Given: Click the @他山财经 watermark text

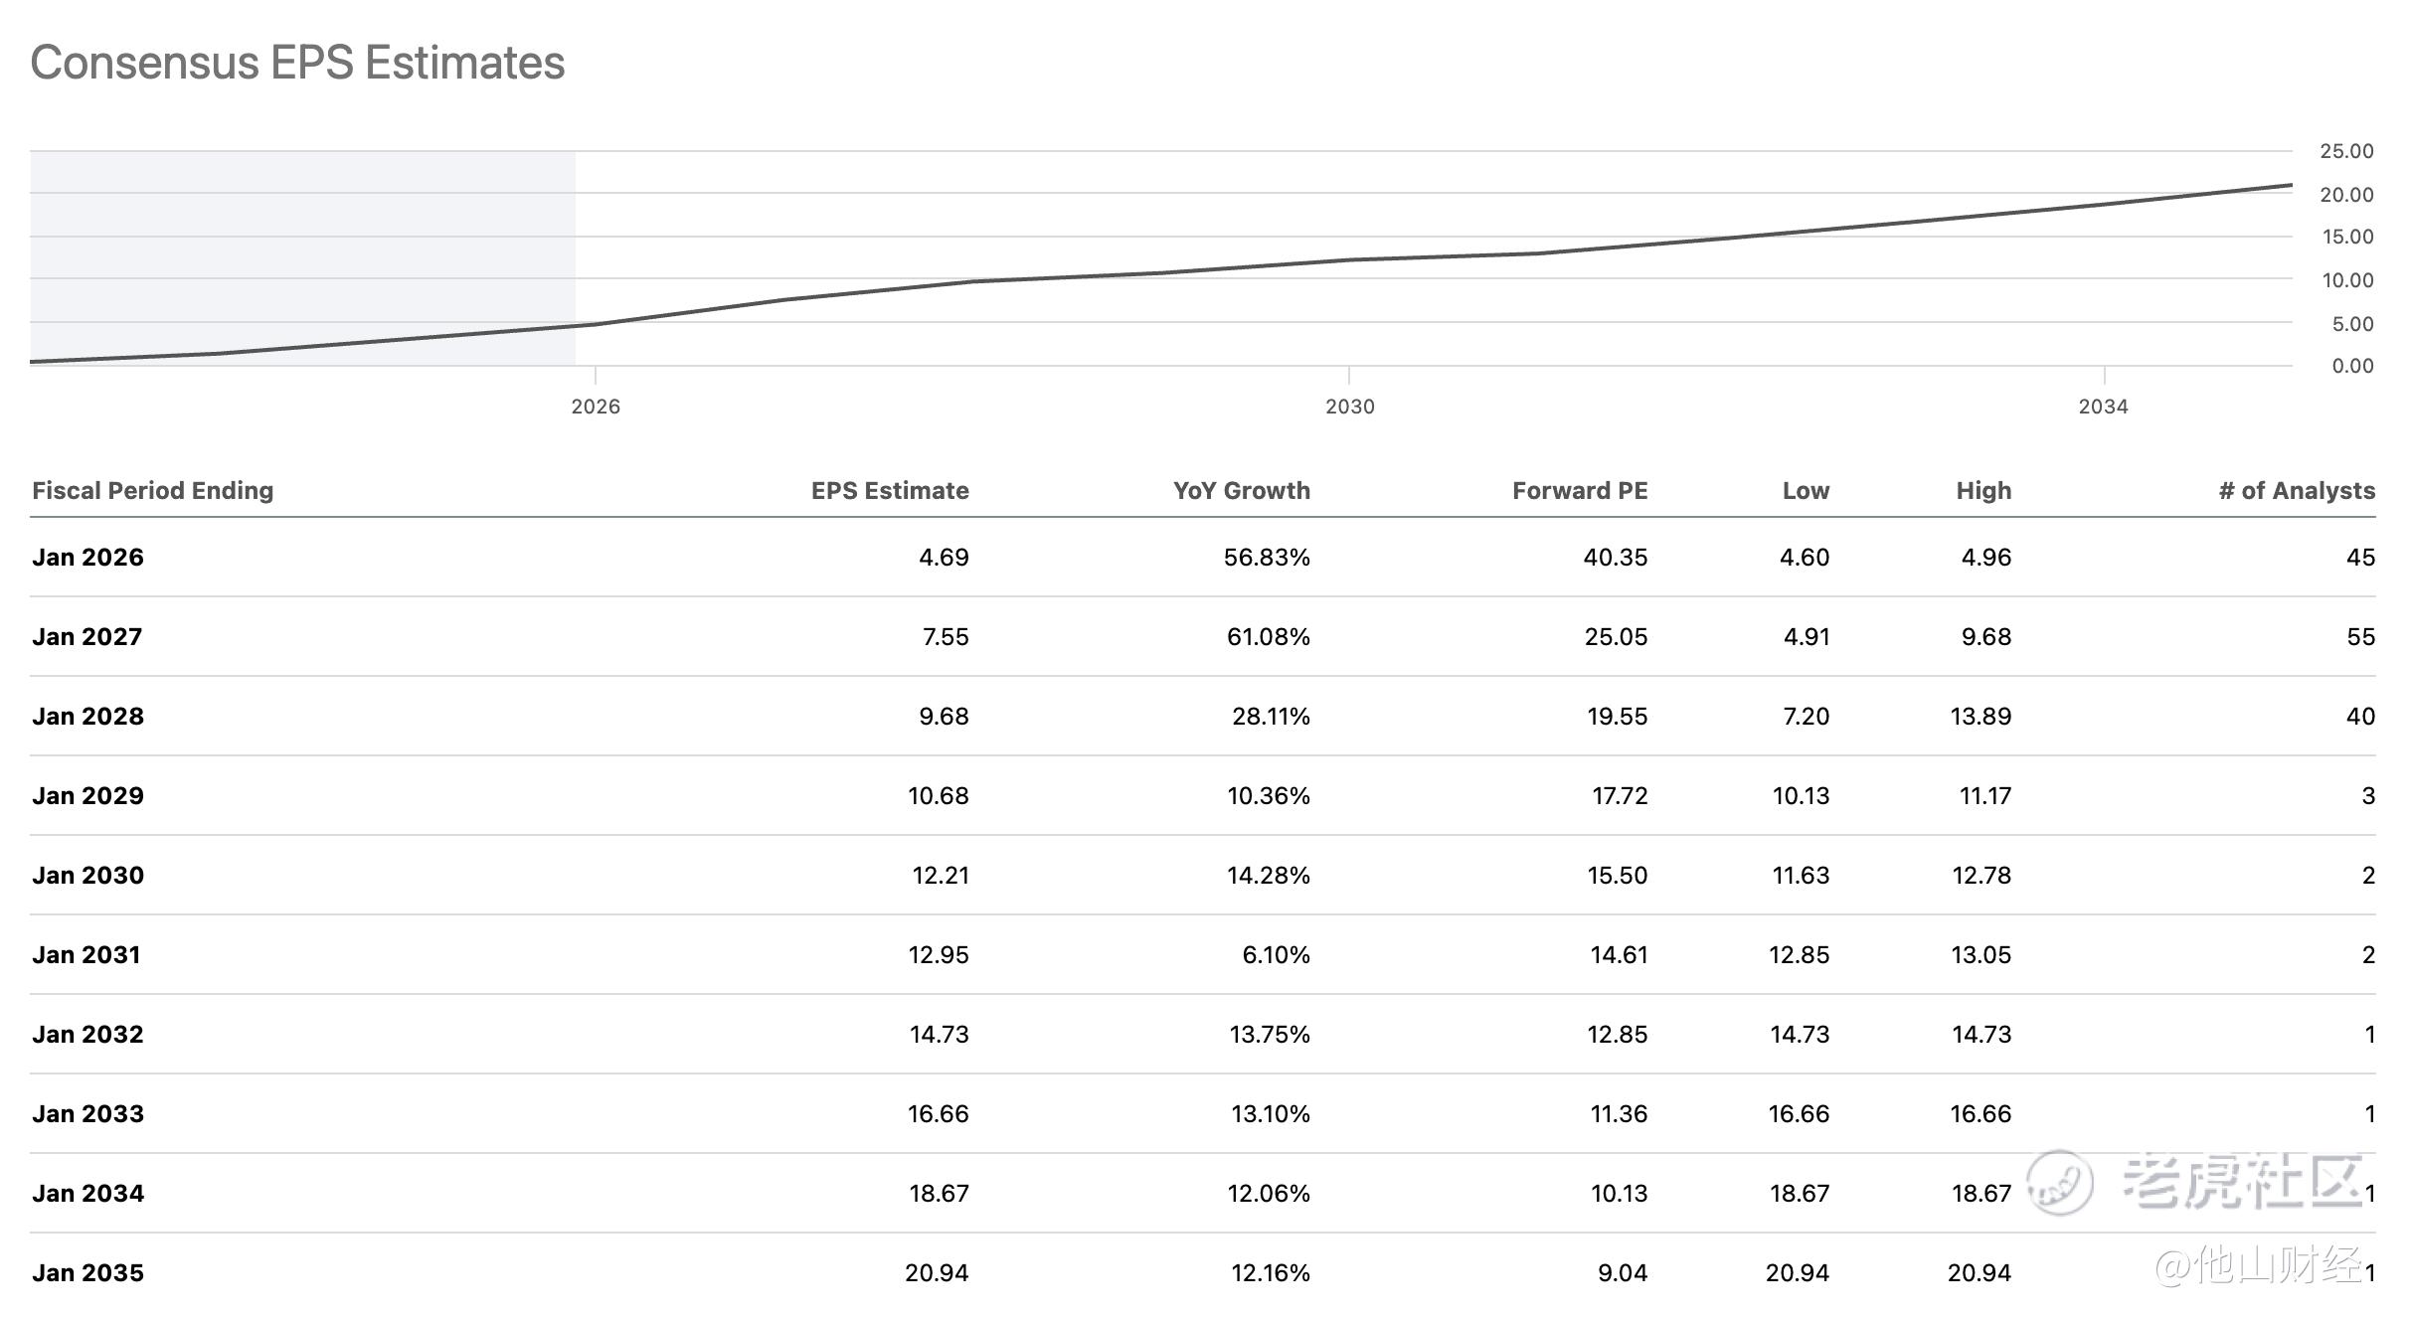Looking at the screenshot, I should [x=2257, y=1264].
